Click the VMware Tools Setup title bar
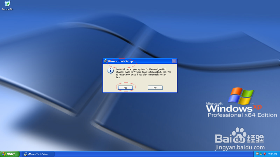 (x=140, y=61)
